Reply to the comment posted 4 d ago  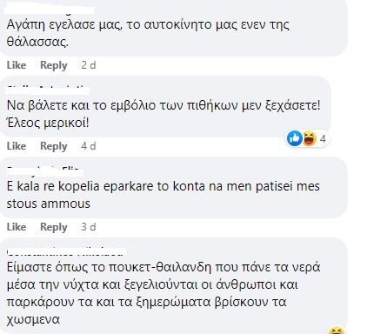tap(54, 146)
